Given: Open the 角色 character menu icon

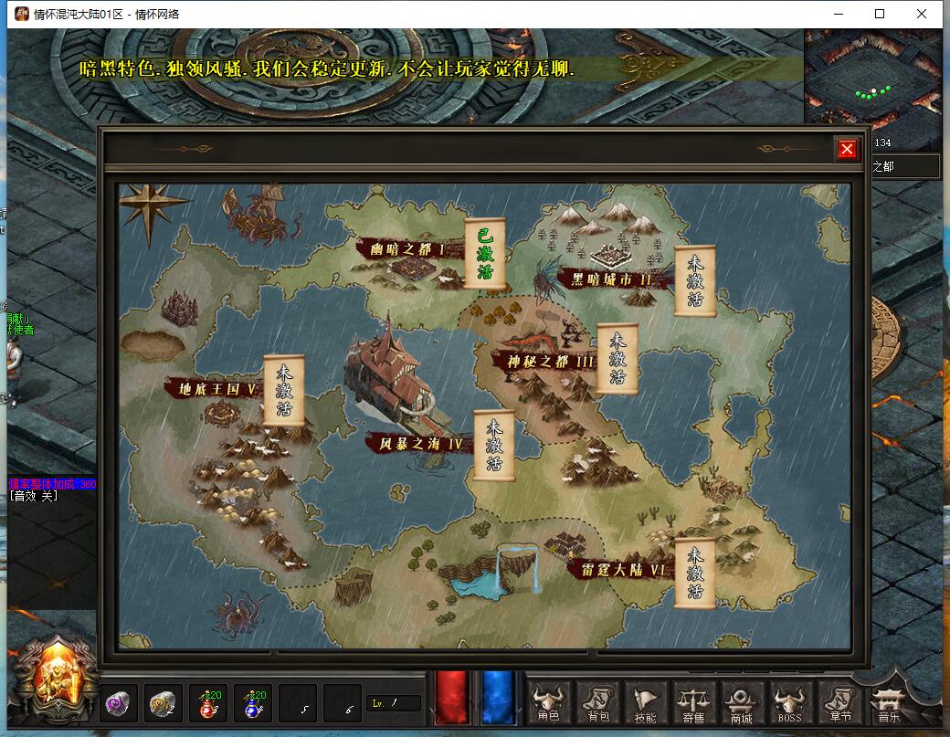Looking at the screenshot, I should [548, 703].
